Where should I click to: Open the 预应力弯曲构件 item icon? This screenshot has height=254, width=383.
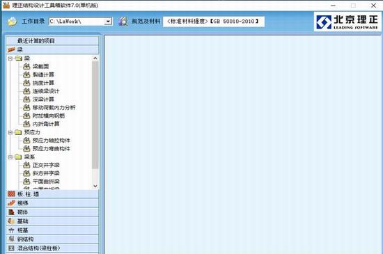26,149
